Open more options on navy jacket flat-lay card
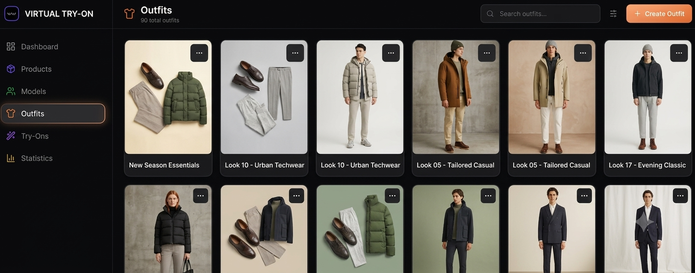Viewport: 695px width, 273px height. tap(296, 196)
